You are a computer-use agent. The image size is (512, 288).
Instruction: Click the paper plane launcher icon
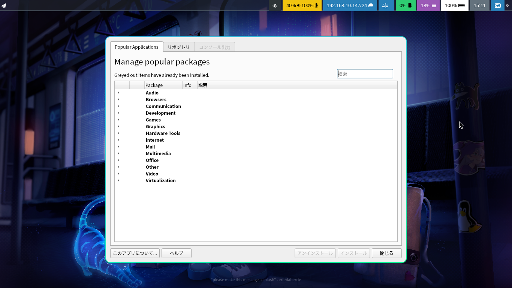pyautogui.click(x=4, y=6)
